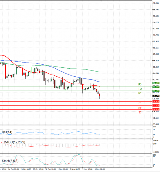Click the 24 Oct 20:00 time label

[x=14, y=169]
